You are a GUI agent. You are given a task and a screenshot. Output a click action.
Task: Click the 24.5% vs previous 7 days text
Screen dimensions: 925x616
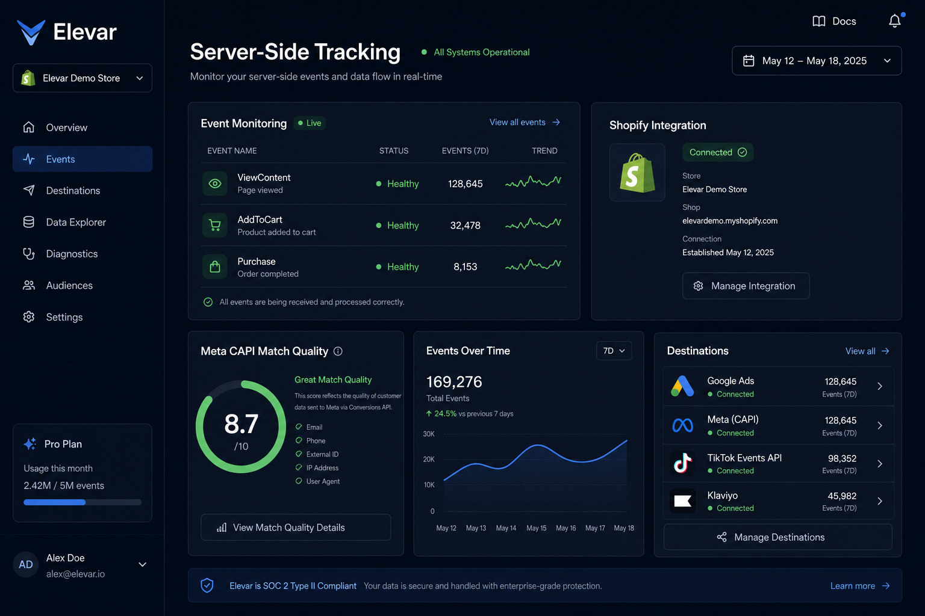(x=470, y=414)
